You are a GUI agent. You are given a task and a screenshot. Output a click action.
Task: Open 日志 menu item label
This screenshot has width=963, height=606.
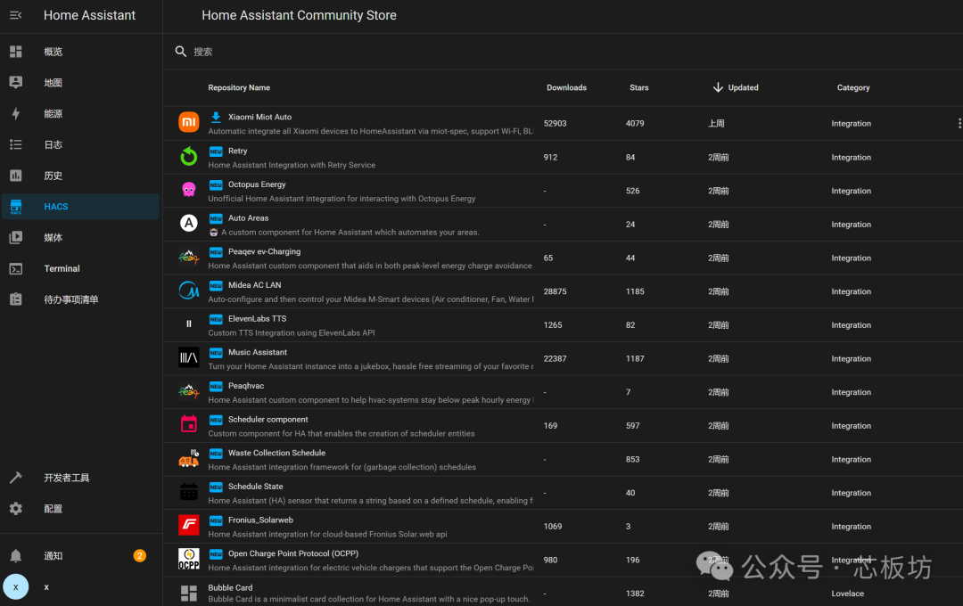point(53,144)
